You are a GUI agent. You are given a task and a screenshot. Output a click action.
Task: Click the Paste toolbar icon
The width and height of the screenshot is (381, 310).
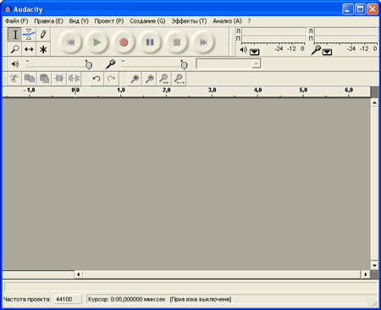[44, 79]
